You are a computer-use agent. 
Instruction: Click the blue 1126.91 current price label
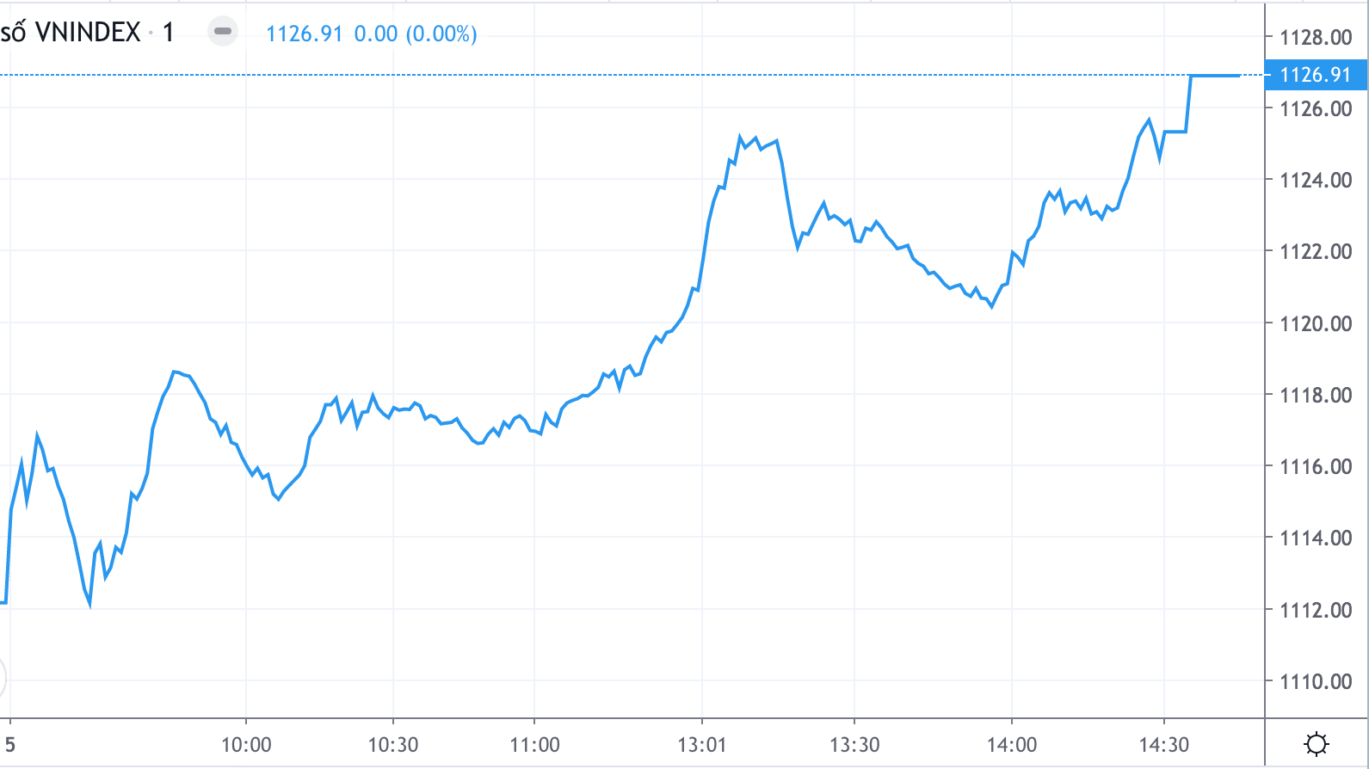click(x=1316, y=75)
